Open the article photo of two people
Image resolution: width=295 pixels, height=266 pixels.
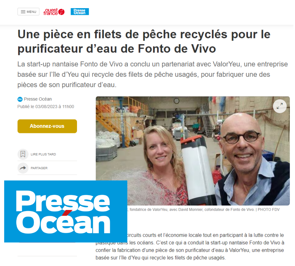[x=193, y=151]
